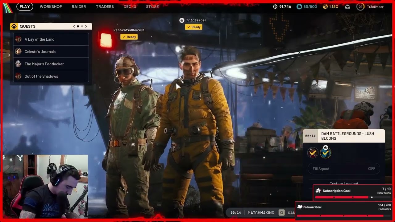Click first squad member ready avatar
This screenshot has height=222, width=395.
tap(313, 153)
